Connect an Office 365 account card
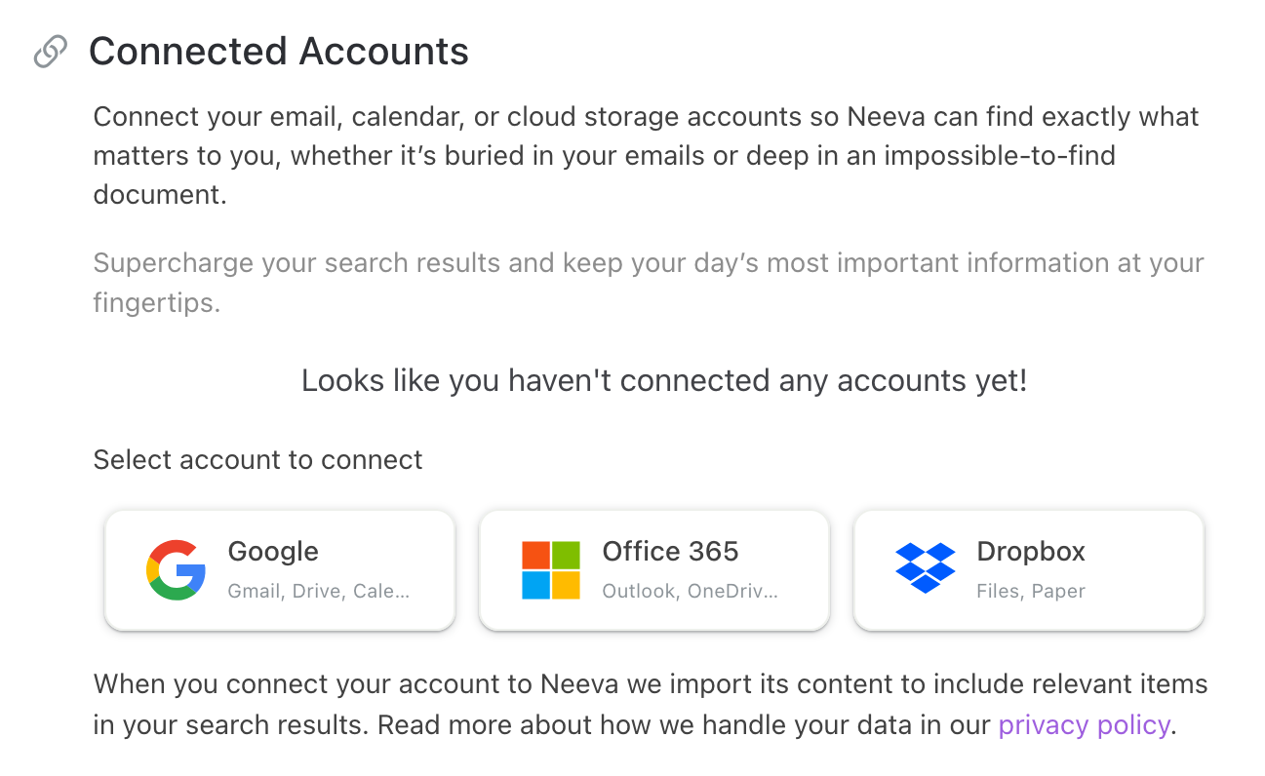Image resolution: width=1265 pixels, height=776 pixels. point(654,570)
